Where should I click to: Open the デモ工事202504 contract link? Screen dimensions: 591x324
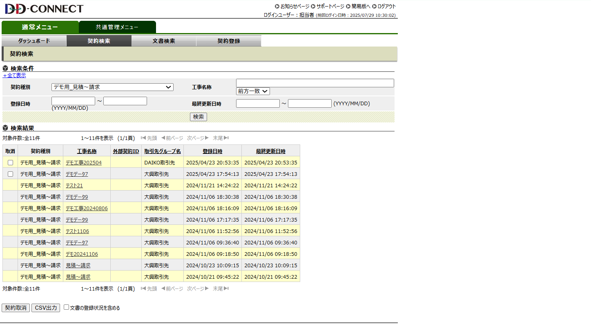tap(83, 162)
